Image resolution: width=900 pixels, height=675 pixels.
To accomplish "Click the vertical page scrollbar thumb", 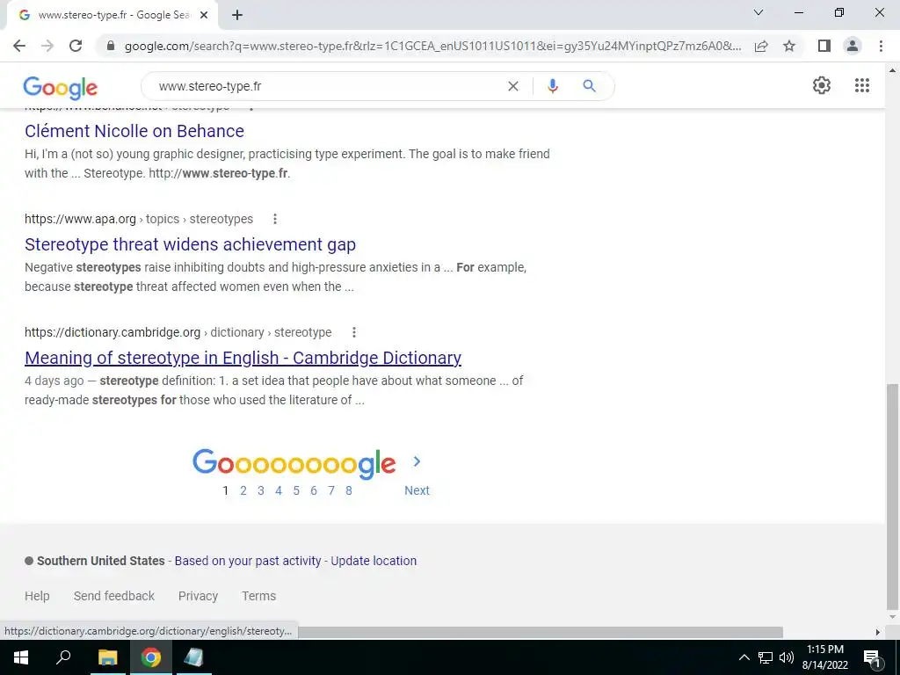I will pyautogui.click(x=893, y=497).
